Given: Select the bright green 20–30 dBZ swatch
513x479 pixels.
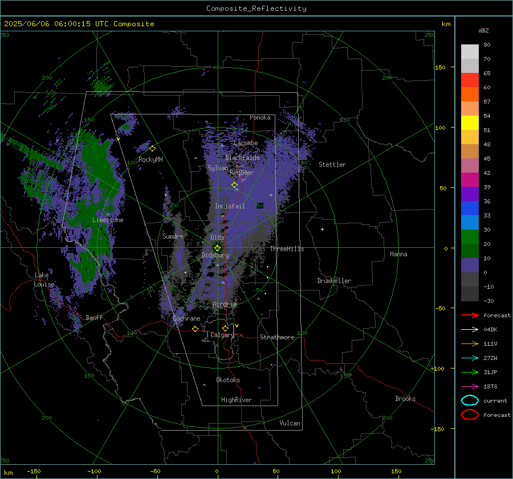Looking at the screenshot, I should click(470, 237).
